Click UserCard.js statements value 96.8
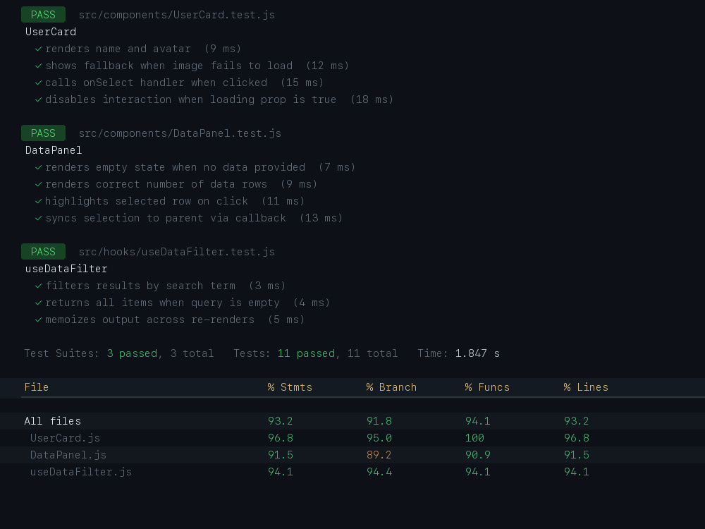The height and width of the screenshot is (529, 705). (281, 438)
